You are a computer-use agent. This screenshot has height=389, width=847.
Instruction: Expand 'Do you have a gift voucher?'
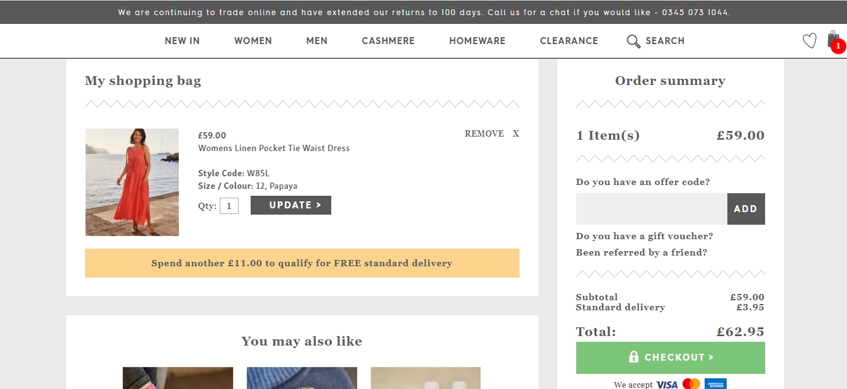644,236
